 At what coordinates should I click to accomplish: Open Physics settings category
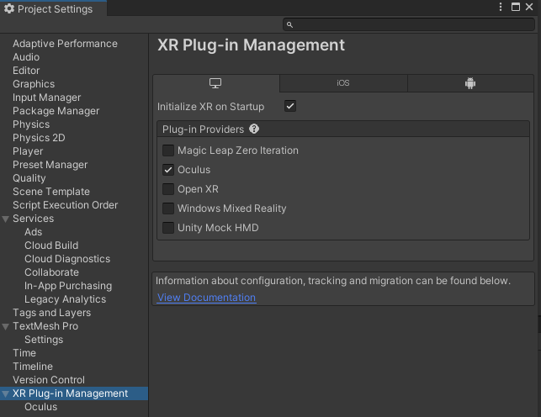(31, 124)
